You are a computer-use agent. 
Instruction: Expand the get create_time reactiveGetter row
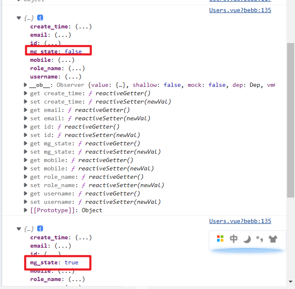pos(25,93)
